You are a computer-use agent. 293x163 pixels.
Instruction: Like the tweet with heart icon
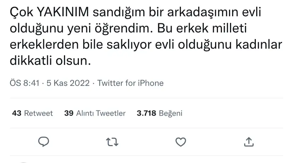tap(181, 142)
